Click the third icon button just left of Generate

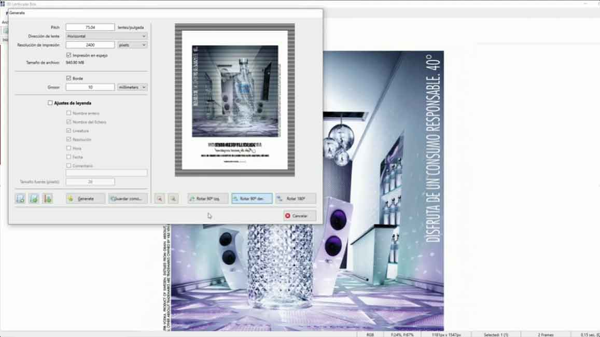point(47,199)
